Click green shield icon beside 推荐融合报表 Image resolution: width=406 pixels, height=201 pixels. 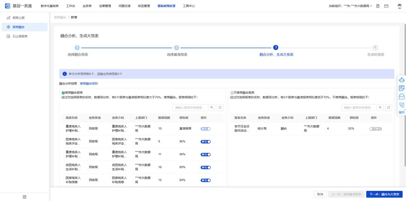tap(63, 93)
